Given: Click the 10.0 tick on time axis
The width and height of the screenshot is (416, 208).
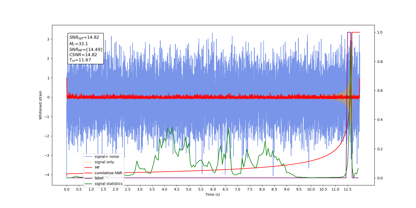Looking at the screenshot, I should click(x=311, y=189).
